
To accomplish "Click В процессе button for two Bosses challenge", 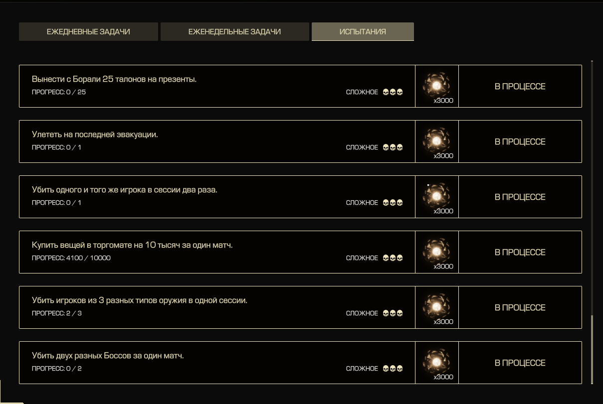I will [520, 363].
